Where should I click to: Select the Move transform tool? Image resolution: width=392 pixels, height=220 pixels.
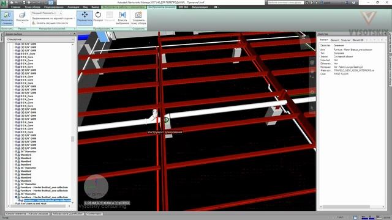click(x=85, y=18)
